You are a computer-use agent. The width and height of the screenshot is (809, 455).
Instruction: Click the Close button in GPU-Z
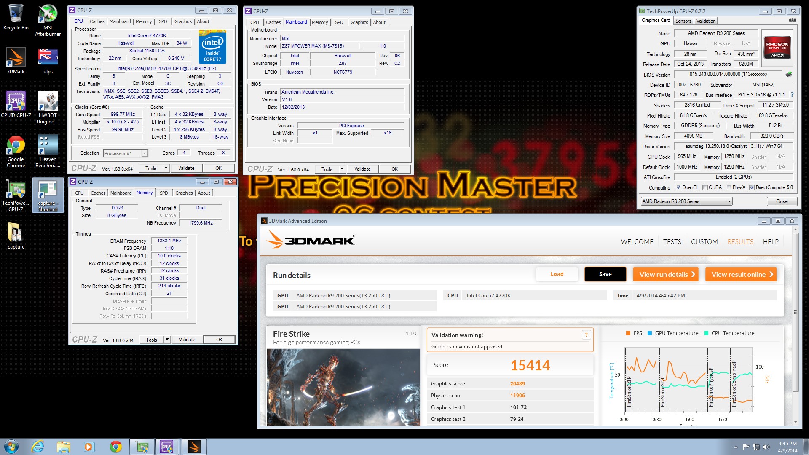[782, 201]
